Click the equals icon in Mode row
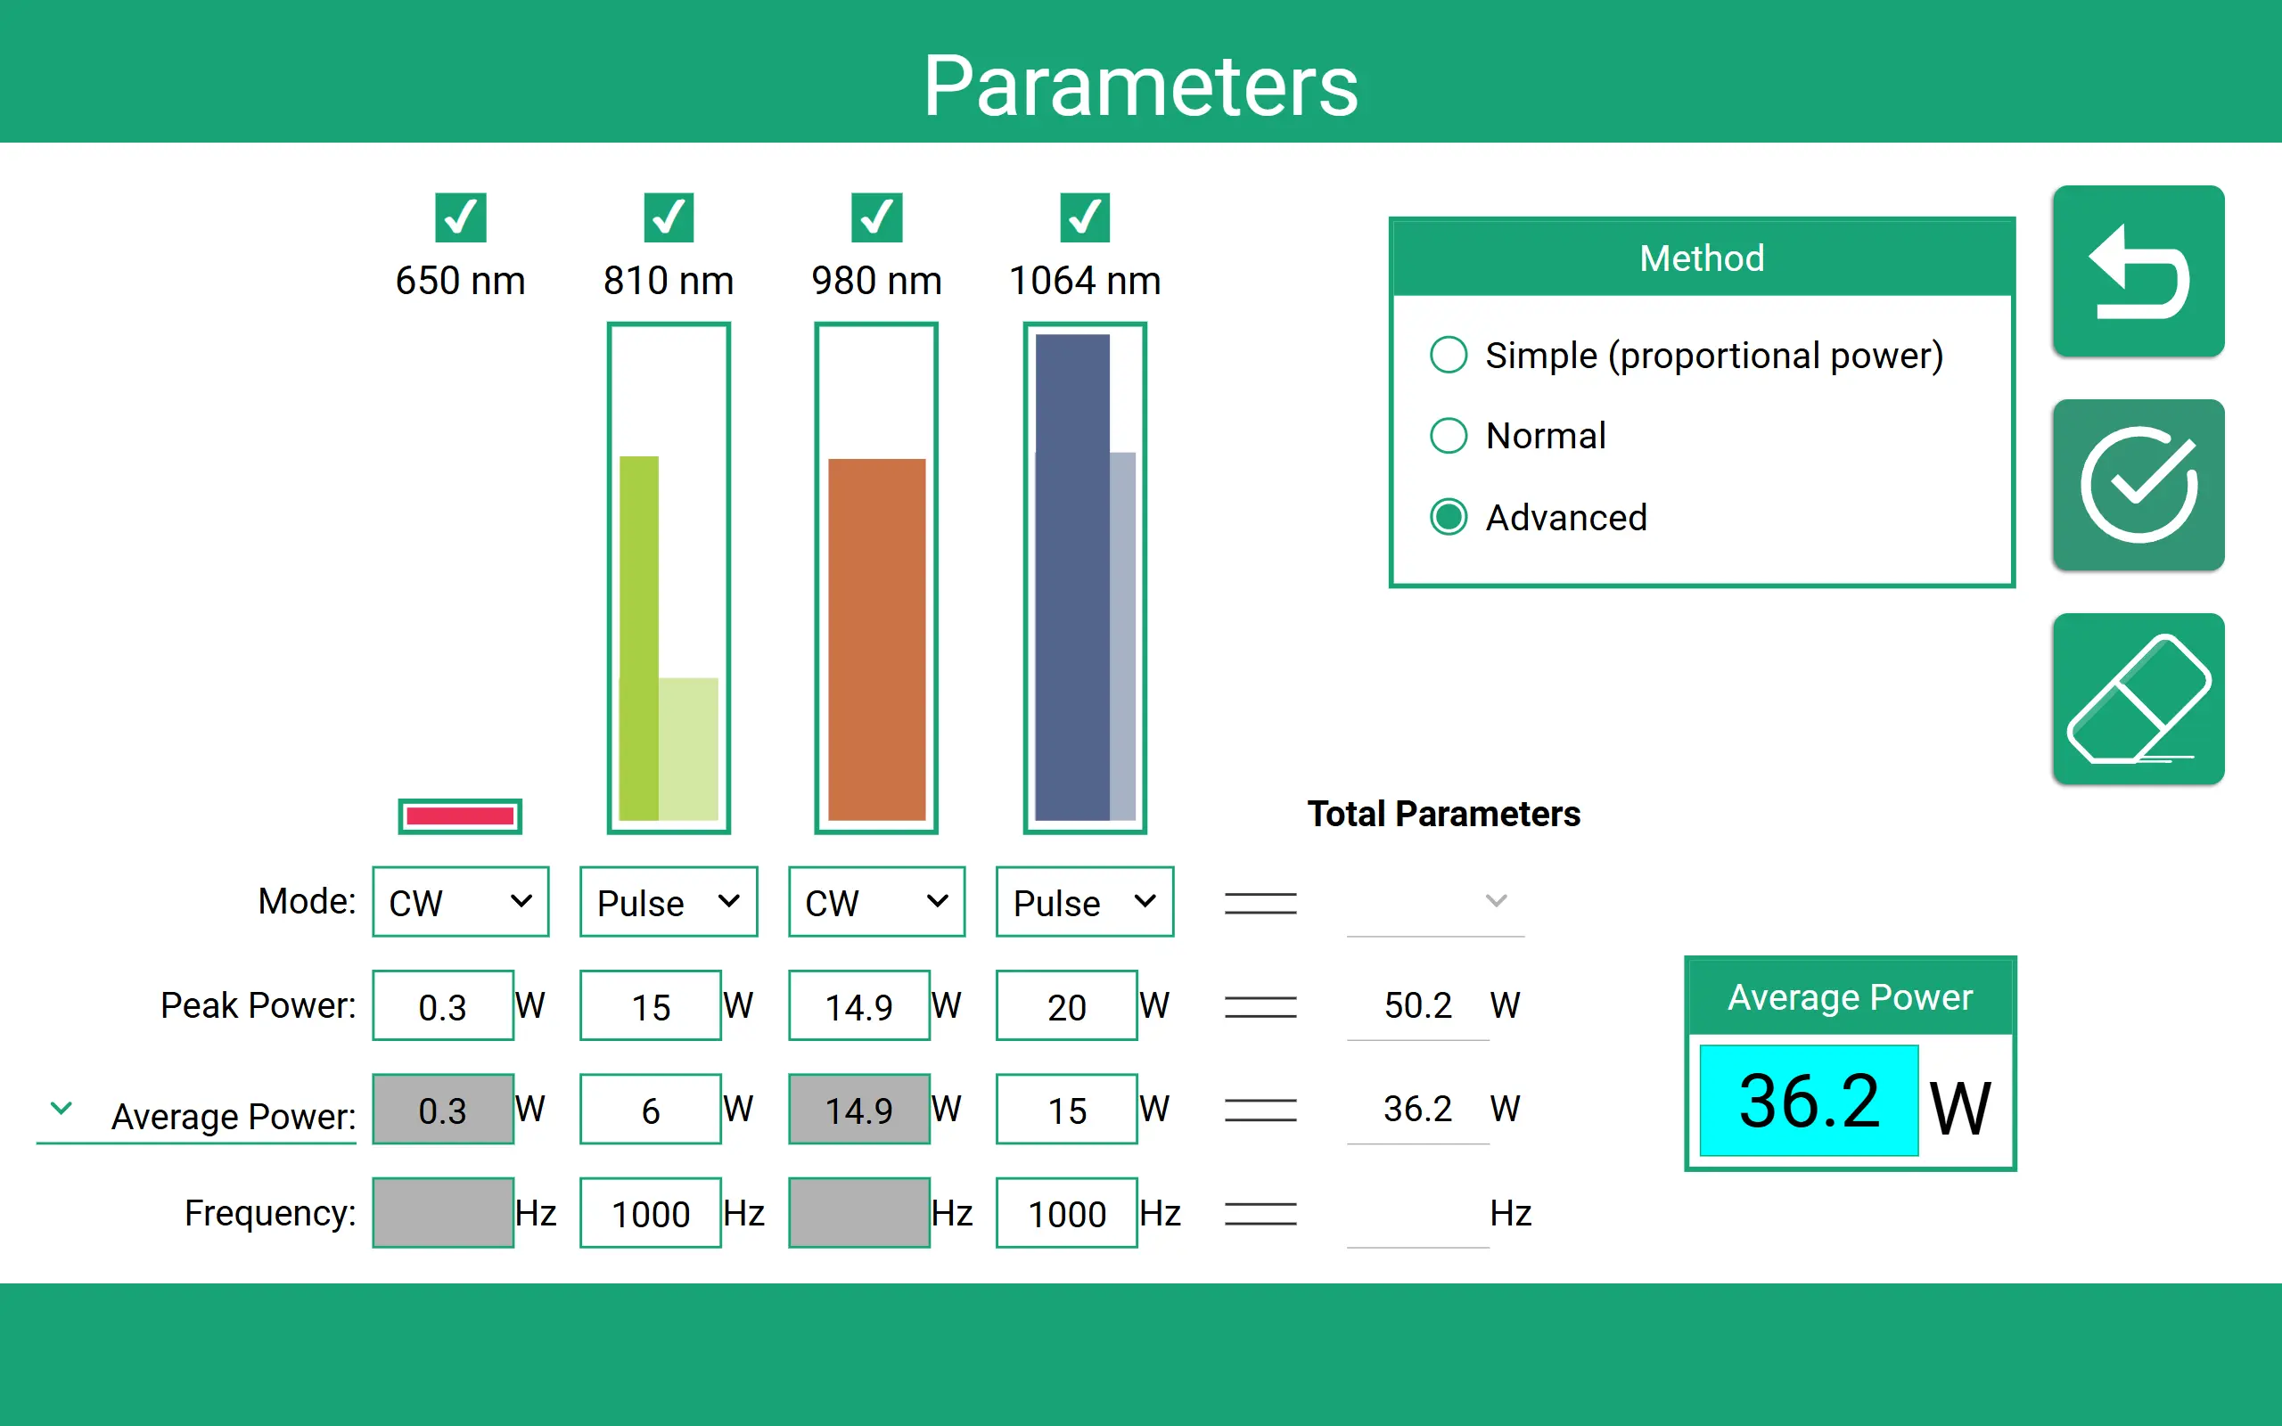The image size is (2282, 1426). tap(1260, 903)
